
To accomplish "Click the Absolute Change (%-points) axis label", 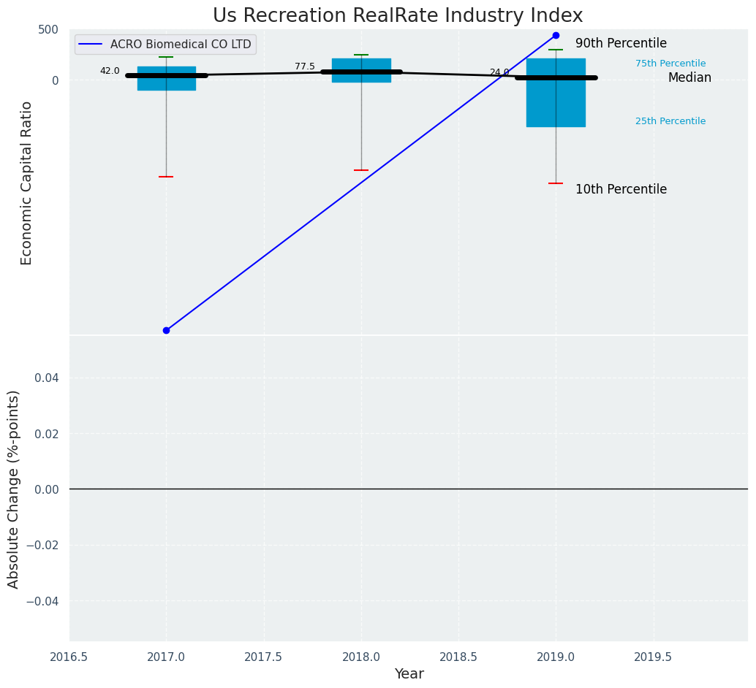I will [x=14, y=489].
